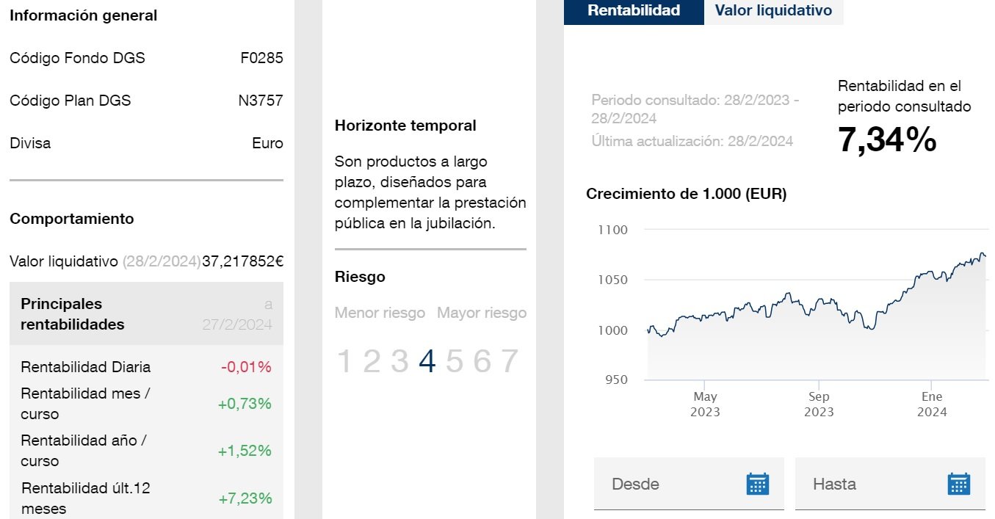The width and height of the screenshot is (995, 519).
Task: Click the Código Plan DGS value N3757
Action: (x=260, y=101)
